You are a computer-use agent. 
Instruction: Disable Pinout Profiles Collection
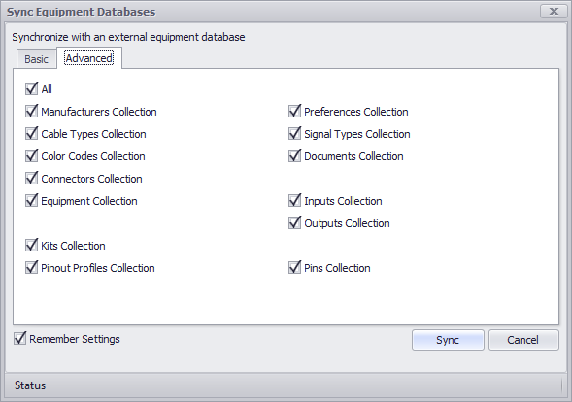click(31, 267)
